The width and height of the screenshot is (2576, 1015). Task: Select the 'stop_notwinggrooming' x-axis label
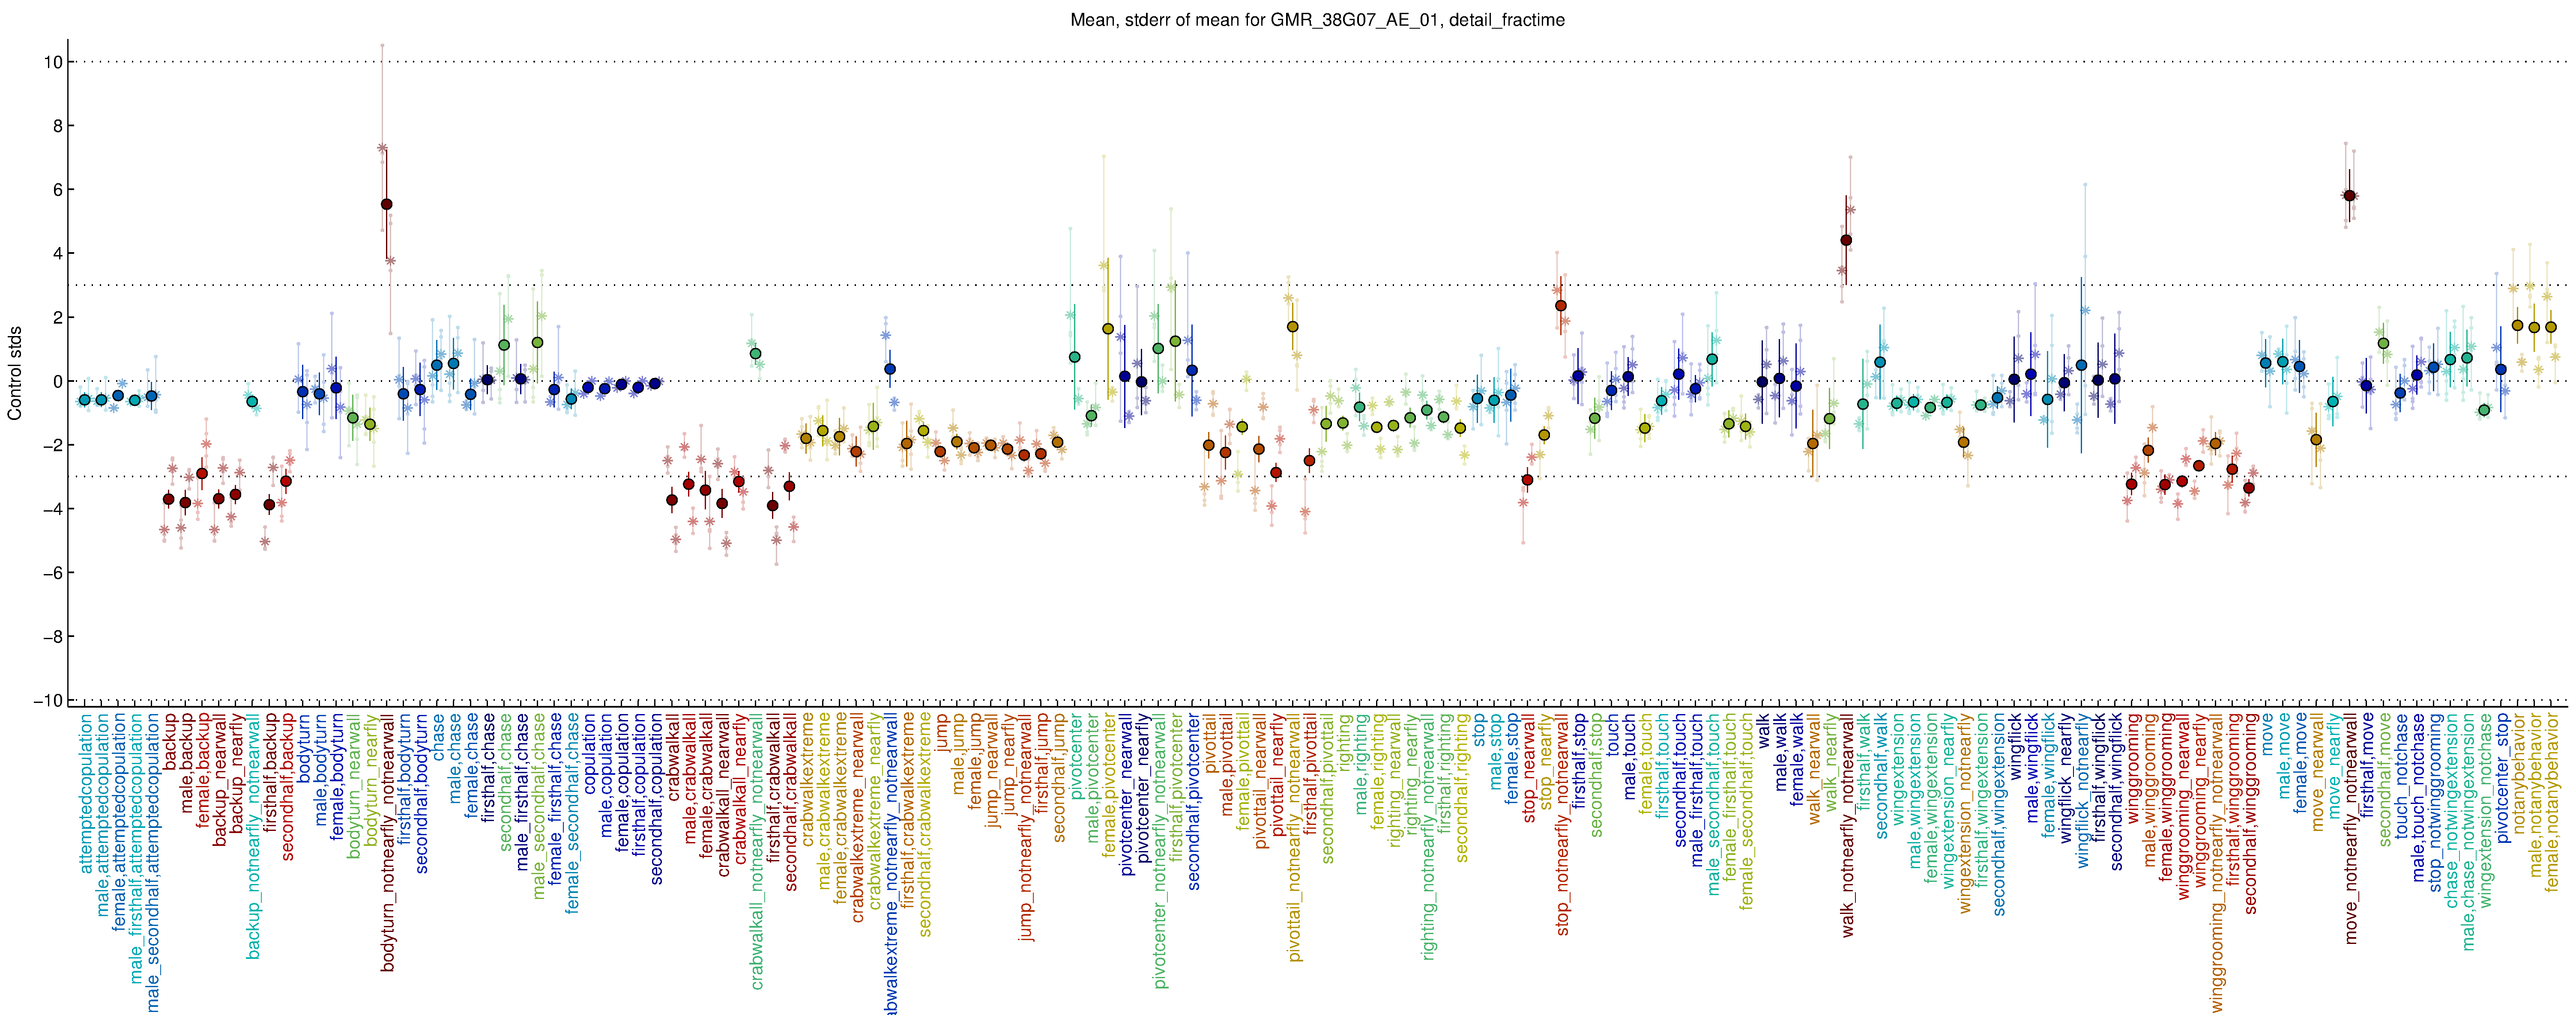coord(2435,801)
